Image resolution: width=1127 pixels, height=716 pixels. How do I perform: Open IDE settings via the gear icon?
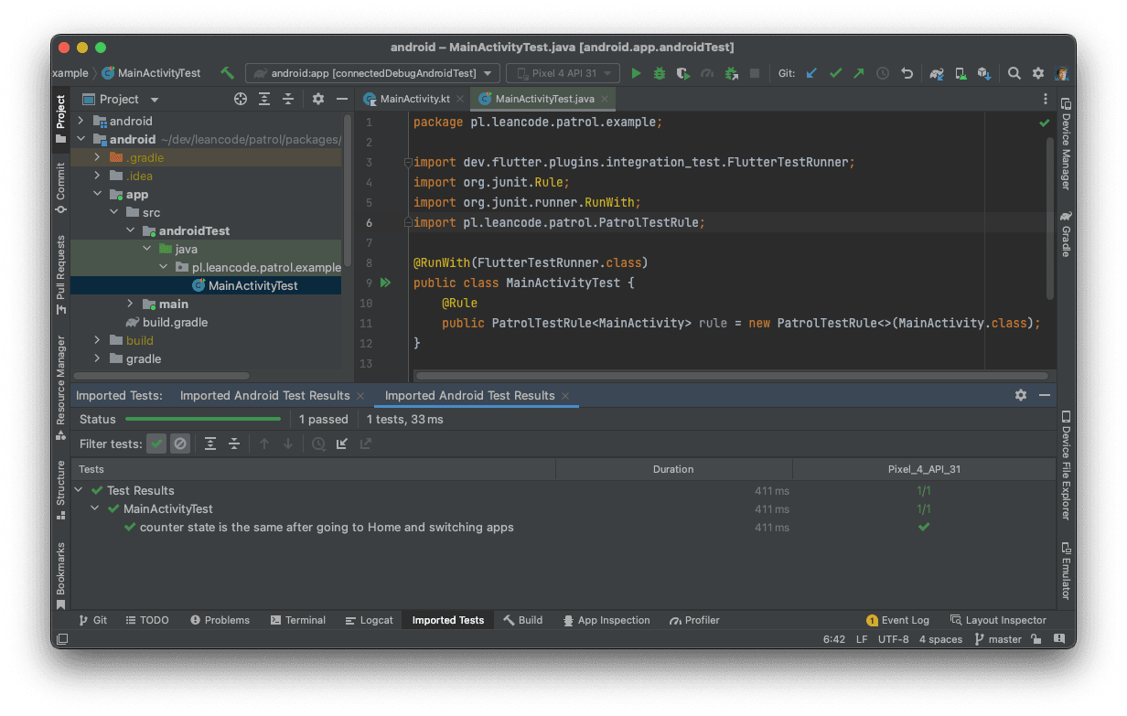tap(1039, 73)
